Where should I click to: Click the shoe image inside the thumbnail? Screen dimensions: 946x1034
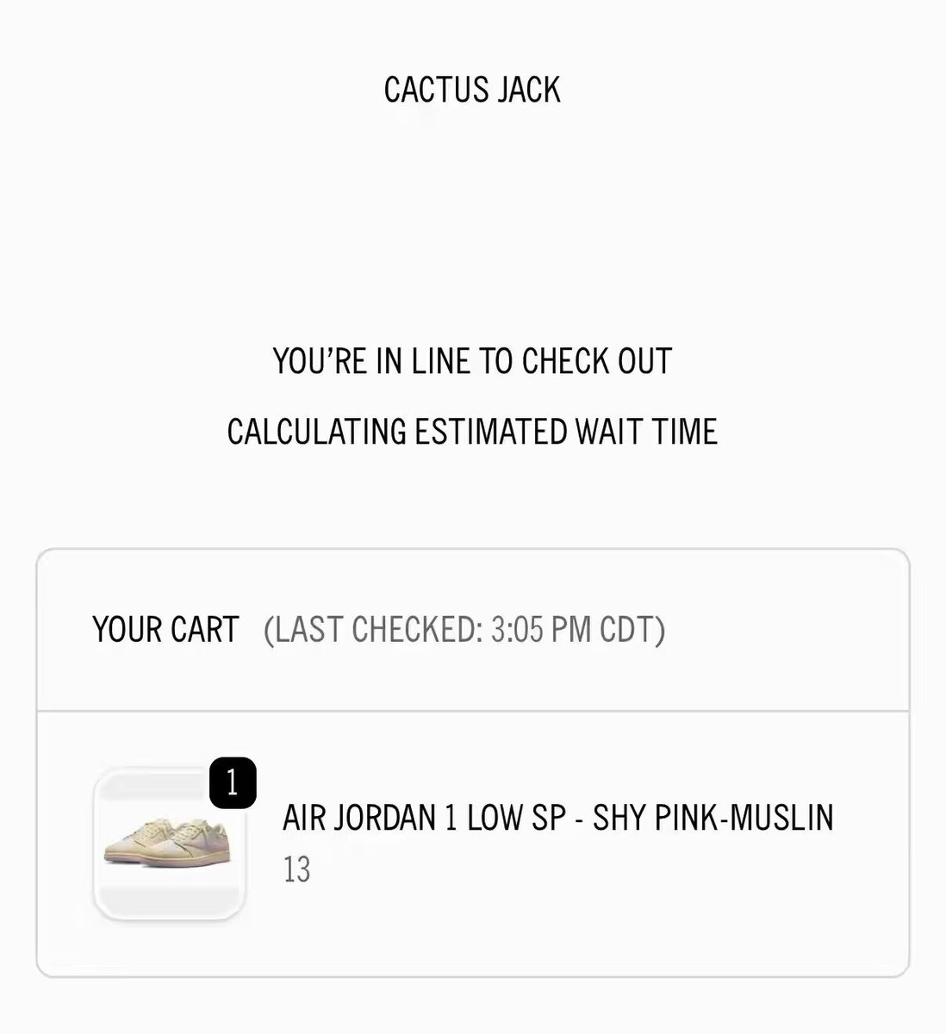click(x=169, y=842)
